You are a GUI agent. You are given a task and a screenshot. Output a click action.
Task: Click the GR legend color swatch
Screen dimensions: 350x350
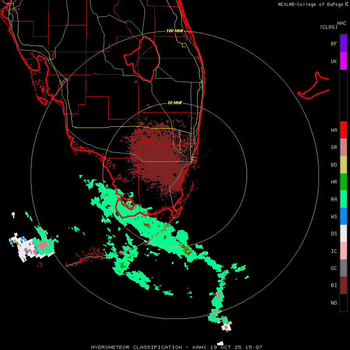coord(343,147)
